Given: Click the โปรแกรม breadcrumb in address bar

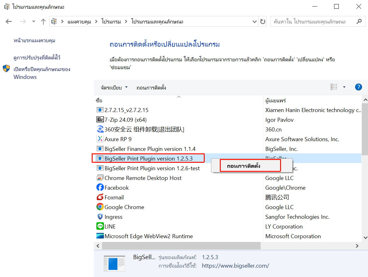Looking at the screenshot, I should pos(111,22).
